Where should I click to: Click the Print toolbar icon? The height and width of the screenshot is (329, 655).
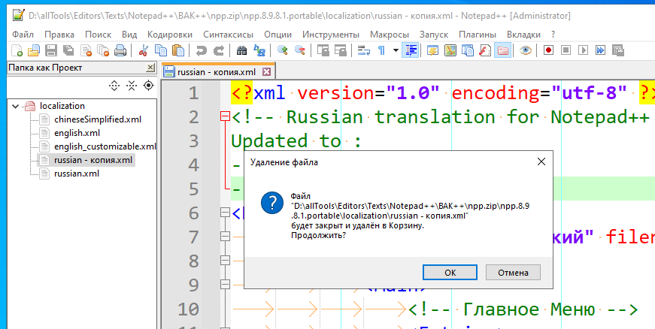point(120,51)
